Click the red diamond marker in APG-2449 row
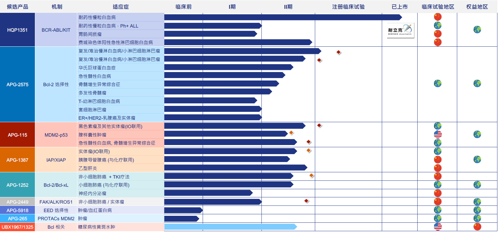 tap(306, 201)
